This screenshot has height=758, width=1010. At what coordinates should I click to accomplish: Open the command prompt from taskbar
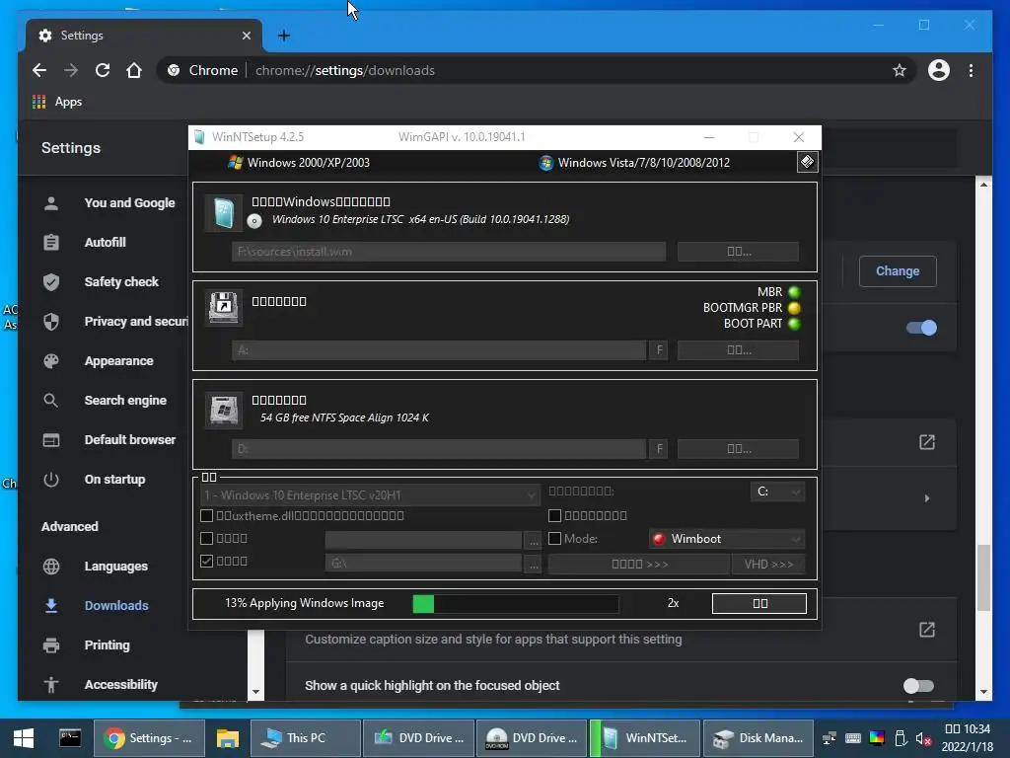point(70,738)
